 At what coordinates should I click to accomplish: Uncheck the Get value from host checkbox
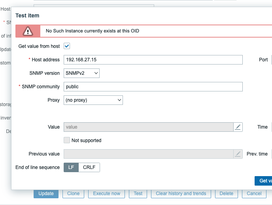click(67, 46)
